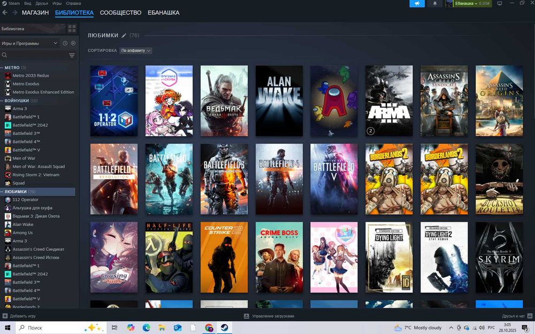Viewport: 535px width, 334px height.
Task: Open the Skyrim cover in grid
Action: coord(499,258)
